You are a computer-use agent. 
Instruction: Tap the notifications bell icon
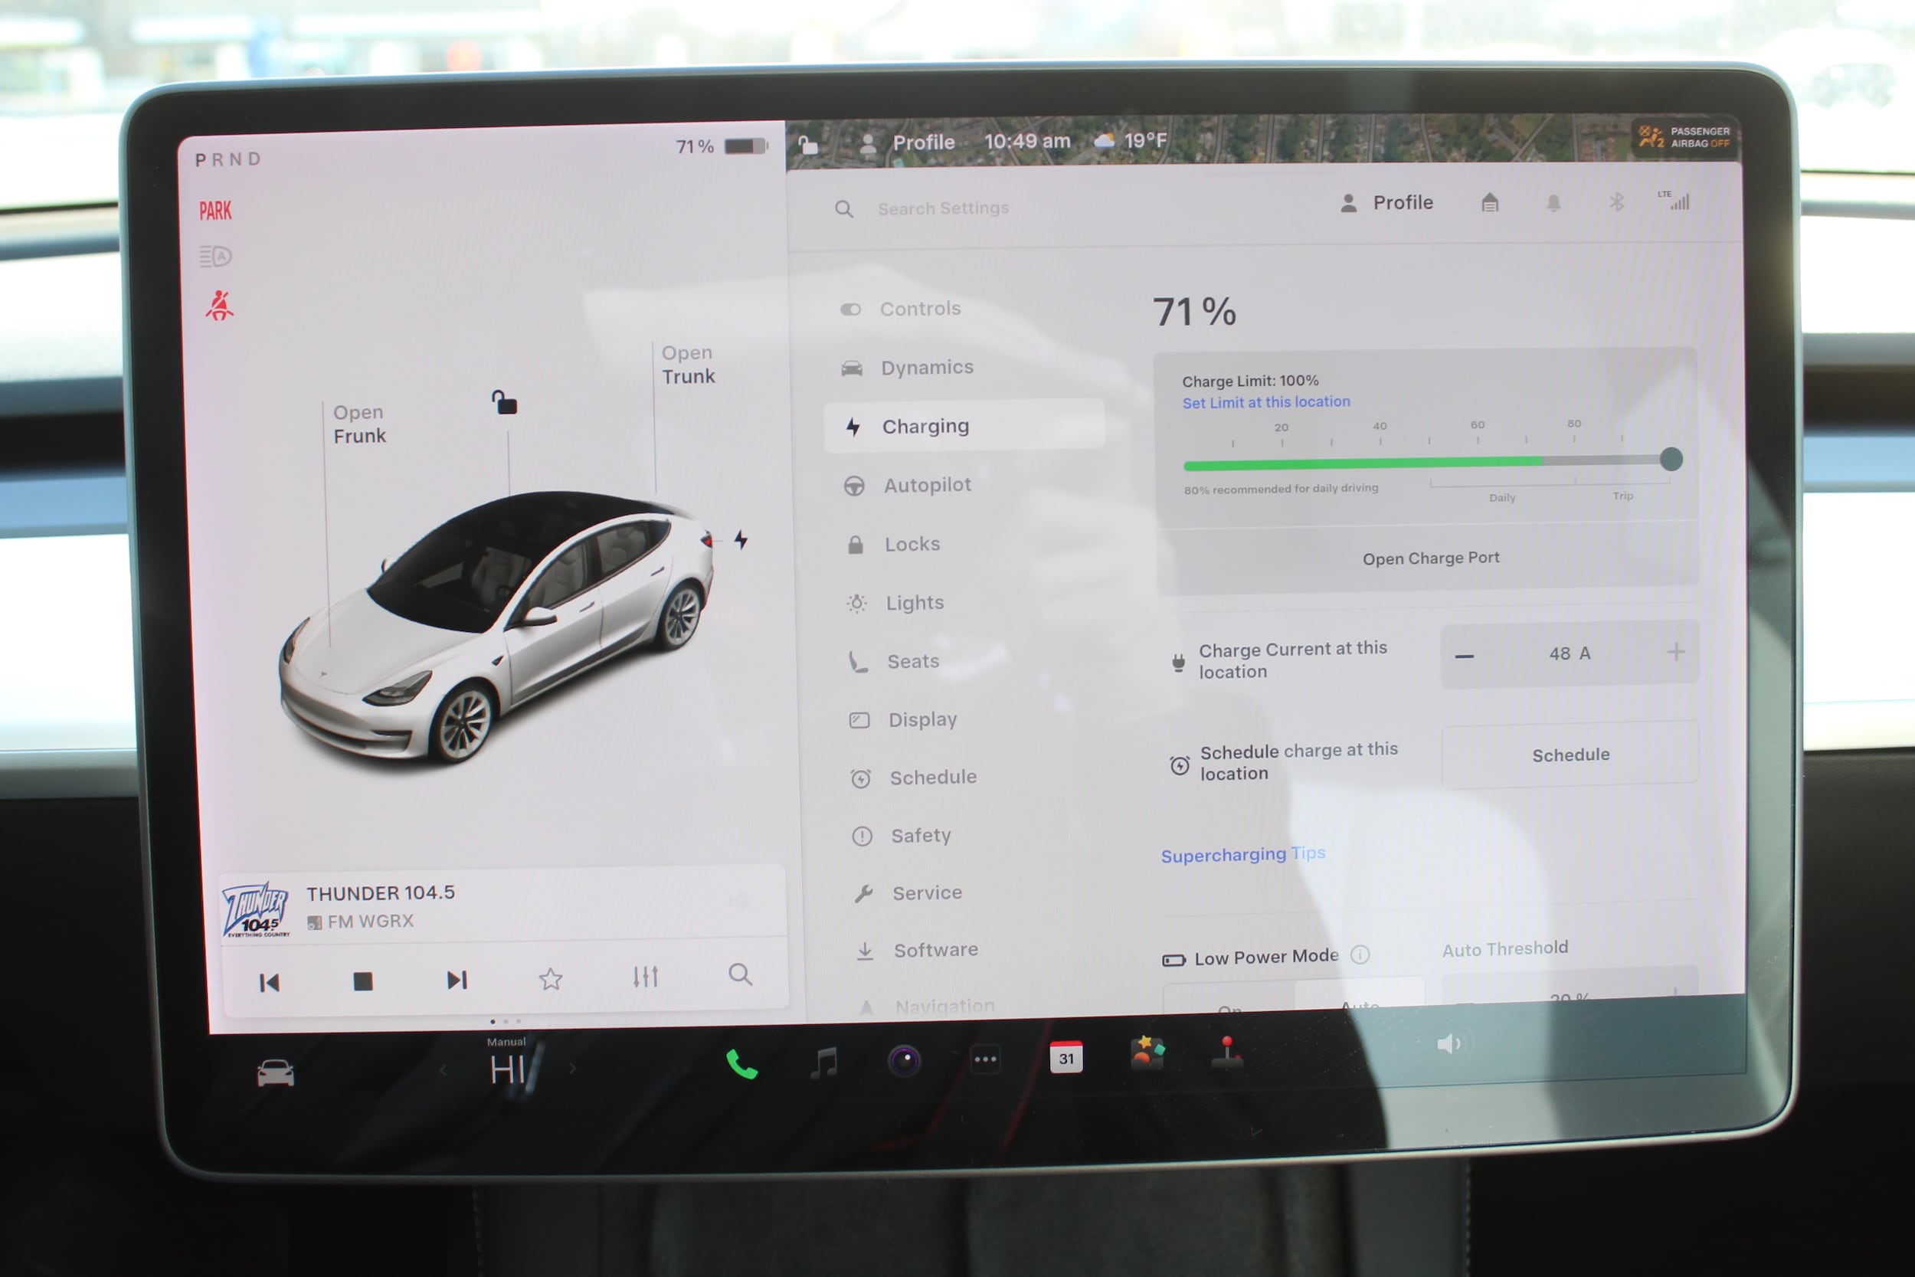click(x=1553, y=203)
